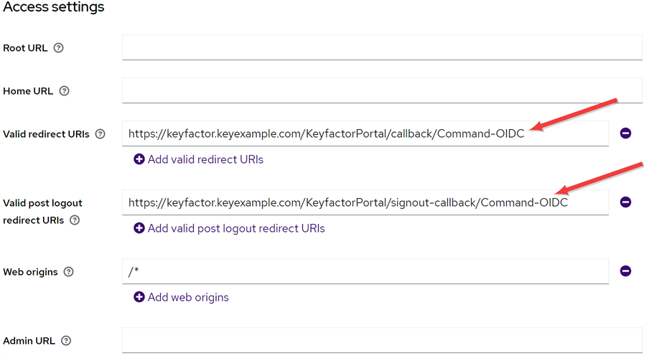Show help for Valid post logout redirect URIs
Screen dimensions: 649x356
pyautogui.click(x=75, y=220)
